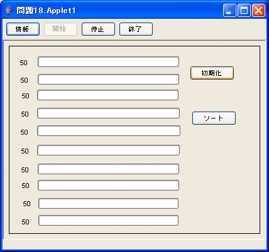269x252 pixels.
Task: Click the first 50 label at top
Action: click(23, 63)
